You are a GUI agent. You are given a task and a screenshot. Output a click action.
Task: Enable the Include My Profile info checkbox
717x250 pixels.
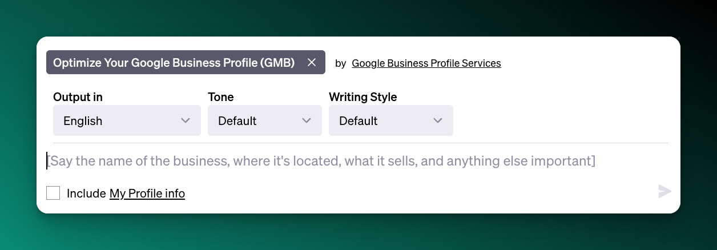point(53,193)
